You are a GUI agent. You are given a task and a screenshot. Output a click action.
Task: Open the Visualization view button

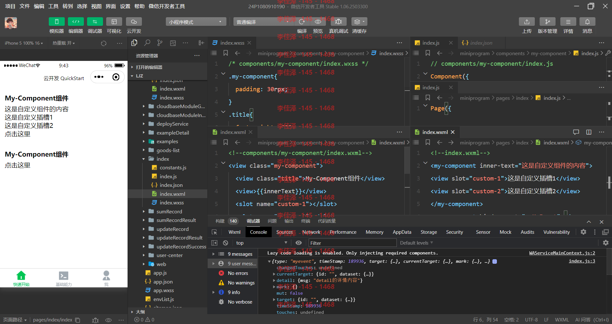[114, 22]
